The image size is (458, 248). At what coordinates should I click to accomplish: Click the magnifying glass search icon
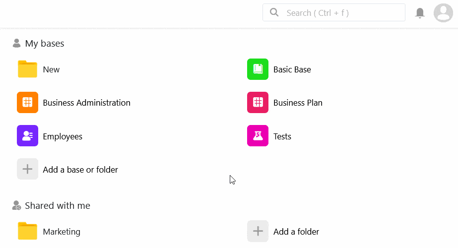[x=274, y=13]
